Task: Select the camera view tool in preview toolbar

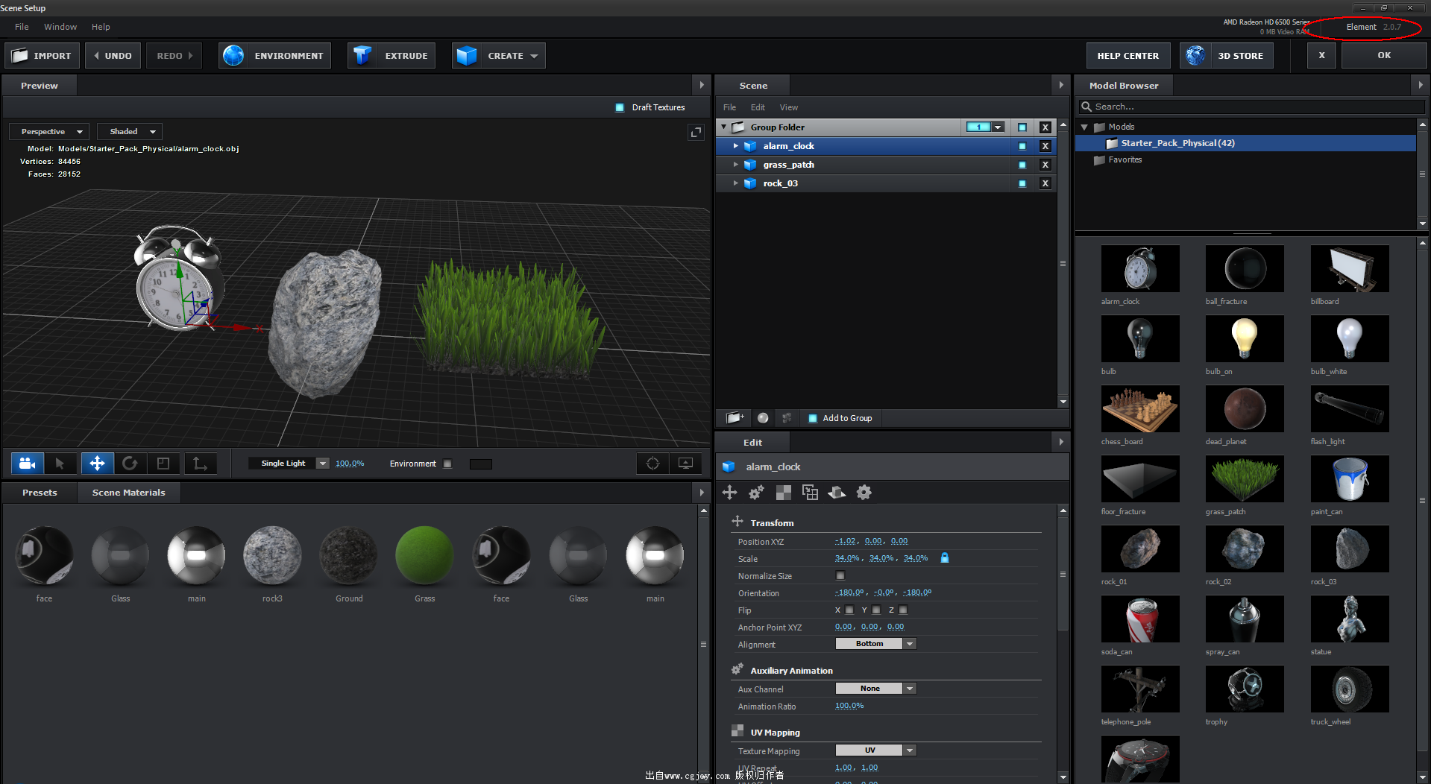Action: point(28,464)
